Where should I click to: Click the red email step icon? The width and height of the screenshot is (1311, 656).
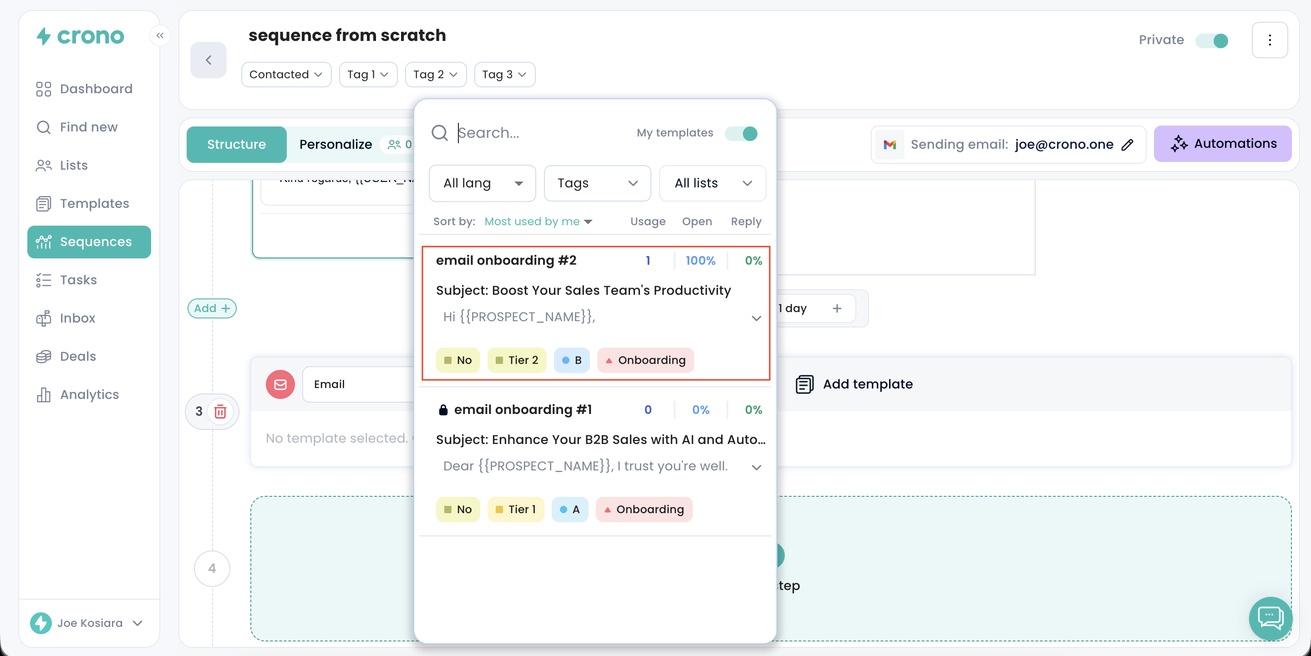[280, 384]
